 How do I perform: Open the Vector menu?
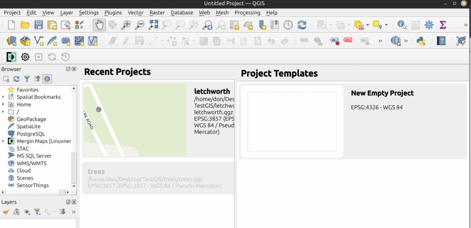(136, 12)
